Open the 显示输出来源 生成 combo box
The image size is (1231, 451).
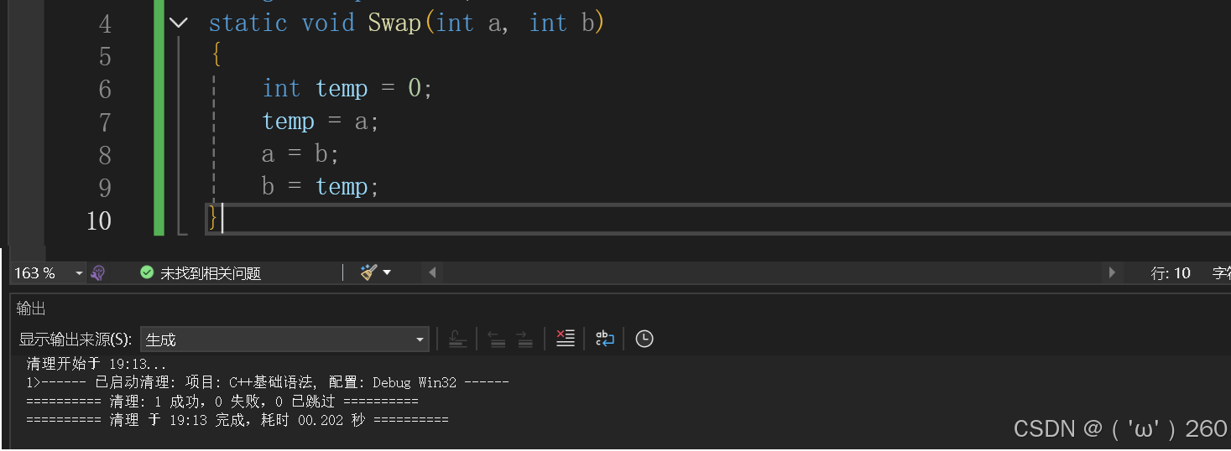click(x=284, y=340)
